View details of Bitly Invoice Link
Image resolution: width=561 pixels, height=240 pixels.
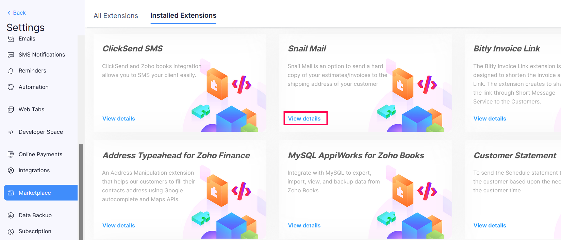point(490,118)
